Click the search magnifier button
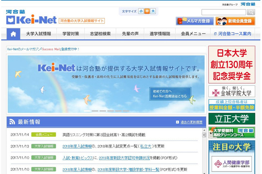This screenshot has width=262, height=174. [251, 12]
